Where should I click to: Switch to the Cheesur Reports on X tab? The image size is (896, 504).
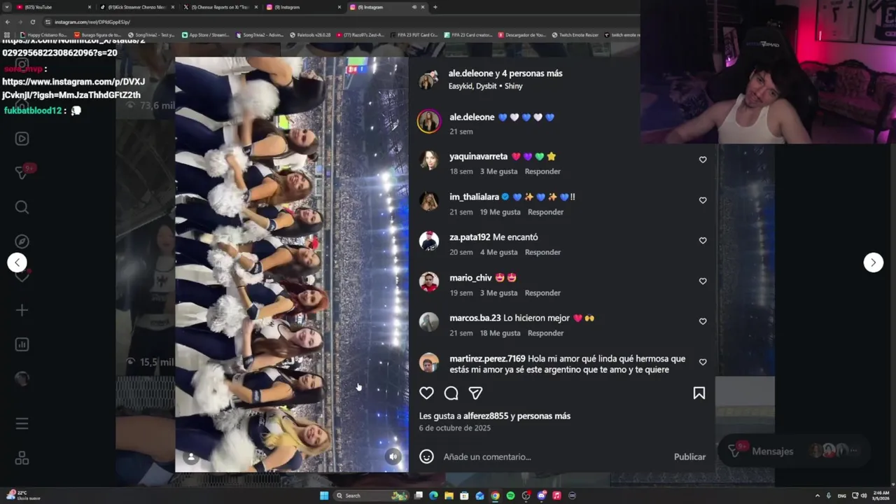point(220,7)
